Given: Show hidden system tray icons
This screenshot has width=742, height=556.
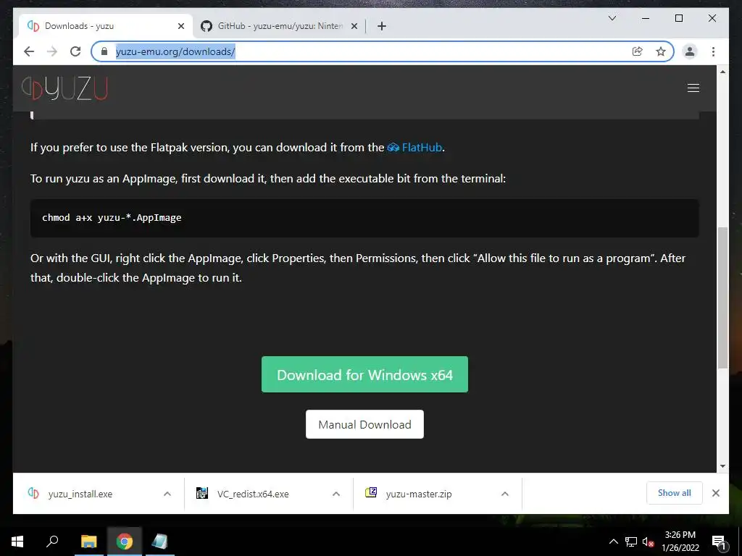Looking at the screenshot, I should click(613, 542).
